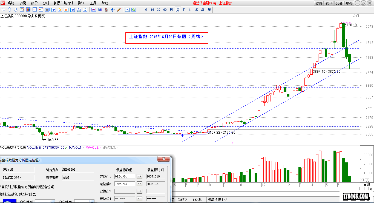This screenshot has height=203, width=374.
Task: Click the 交易 button at top right
Action: [339, 3]
